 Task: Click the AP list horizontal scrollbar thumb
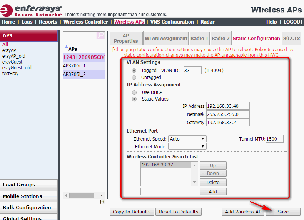click(82, 195)
